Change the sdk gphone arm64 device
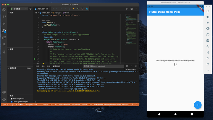This screenshot has height=120, width=213. pyautogui.click(x=112, y=104)
